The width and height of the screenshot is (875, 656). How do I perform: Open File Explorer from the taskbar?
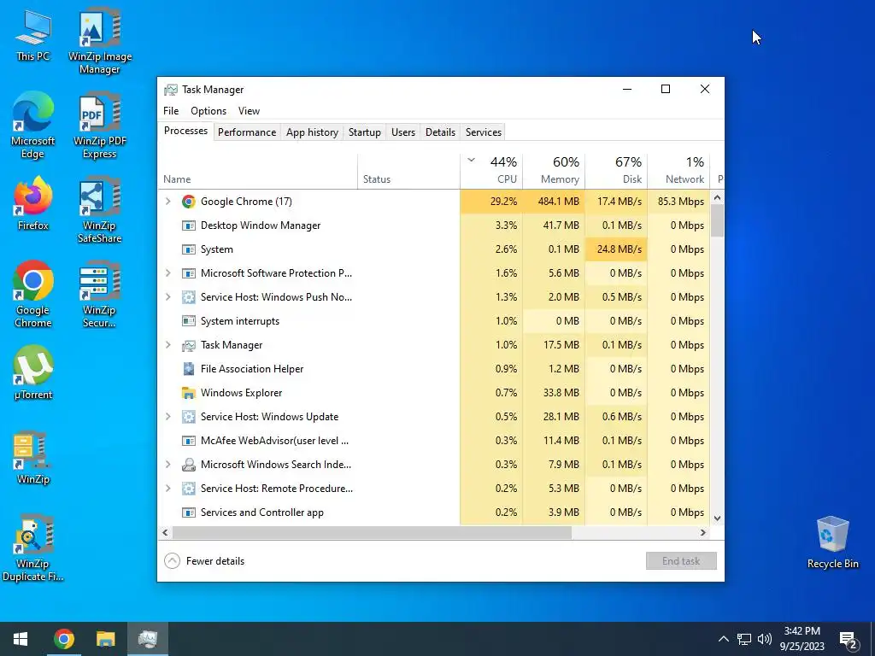click(x=105, y=639)
